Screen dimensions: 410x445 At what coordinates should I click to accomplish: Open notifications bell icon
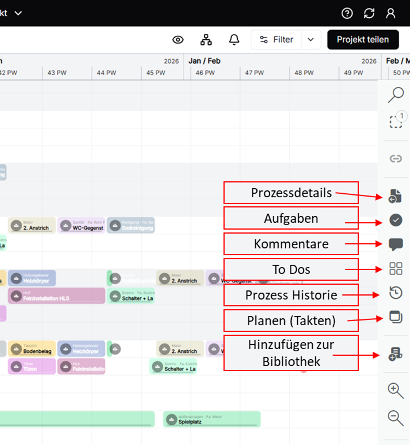pos(234,40)
